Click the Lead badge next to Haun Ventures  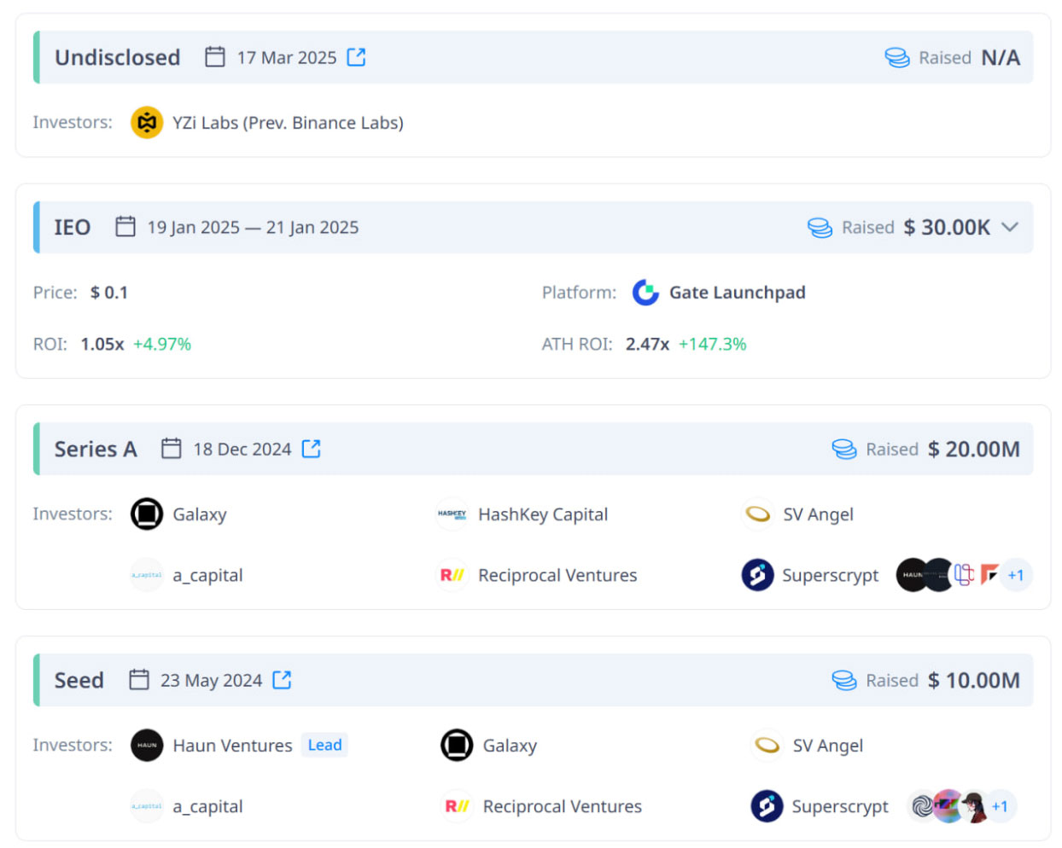[x=324, y=746]
